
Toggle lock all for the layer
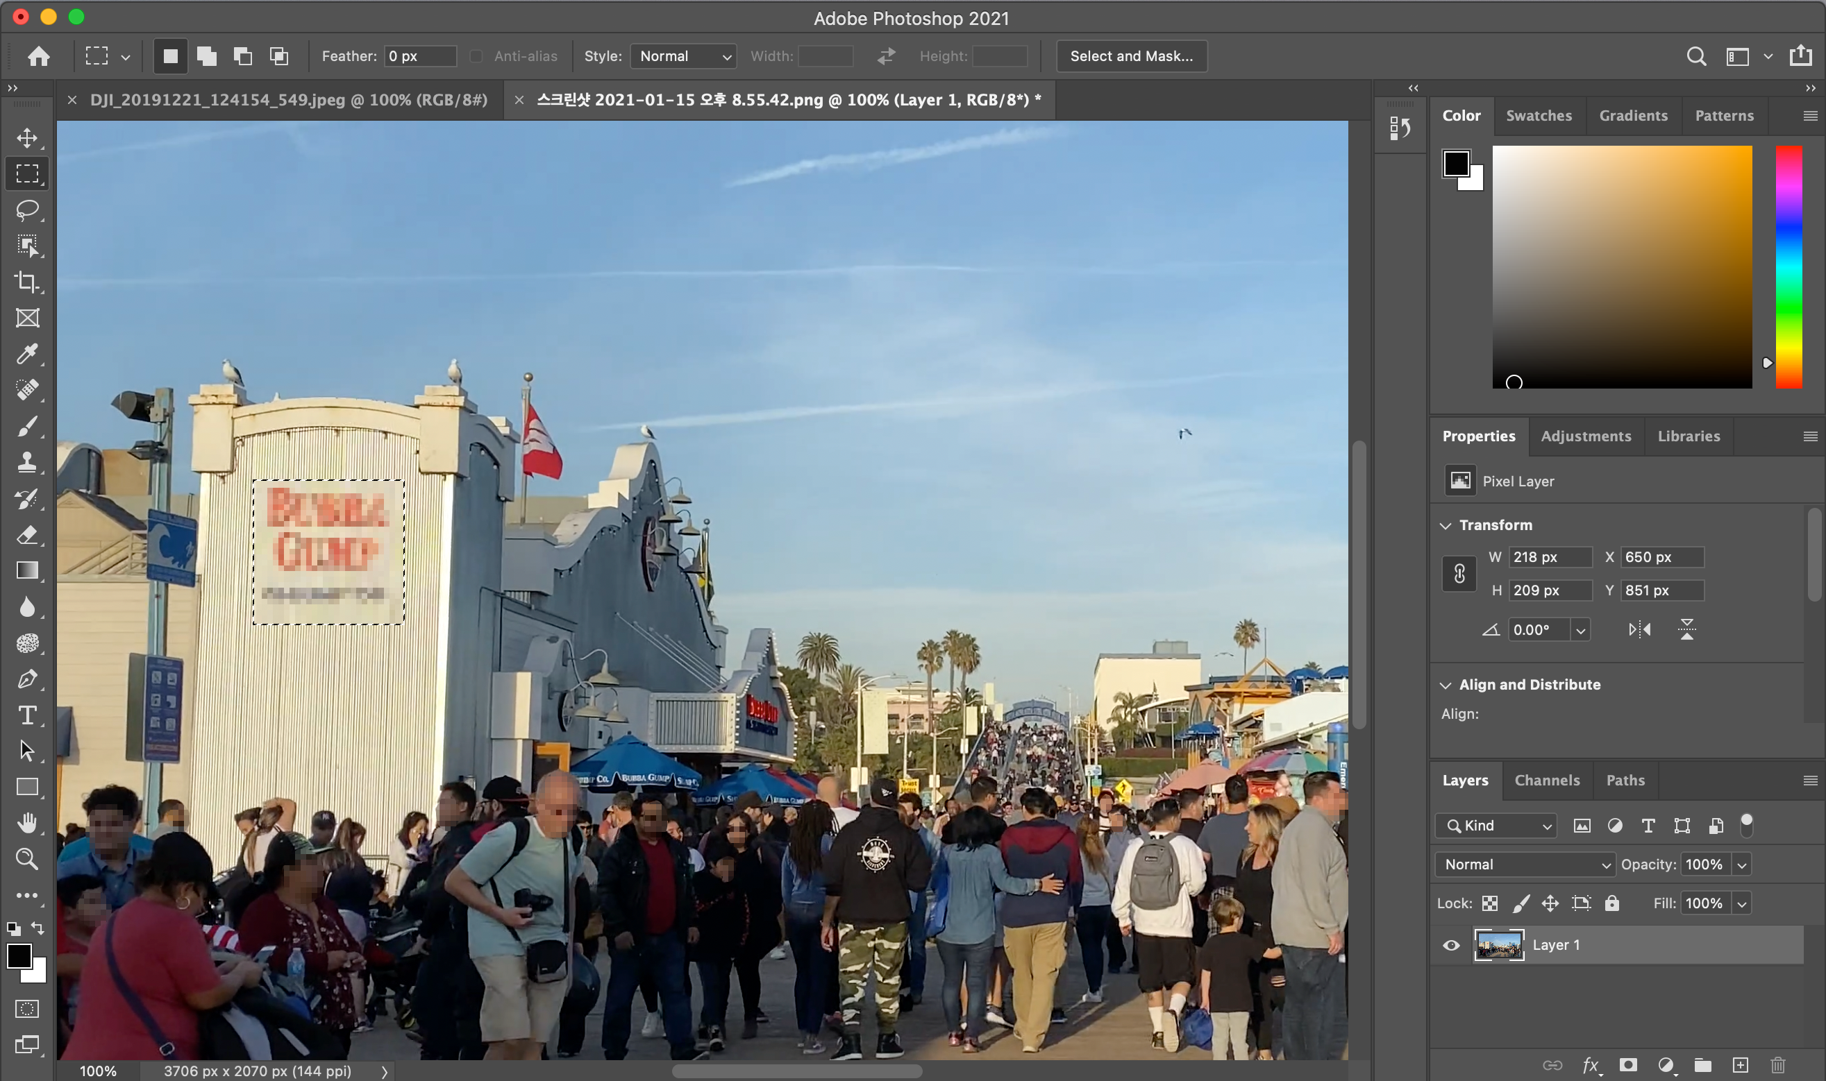coord(1611,903)
